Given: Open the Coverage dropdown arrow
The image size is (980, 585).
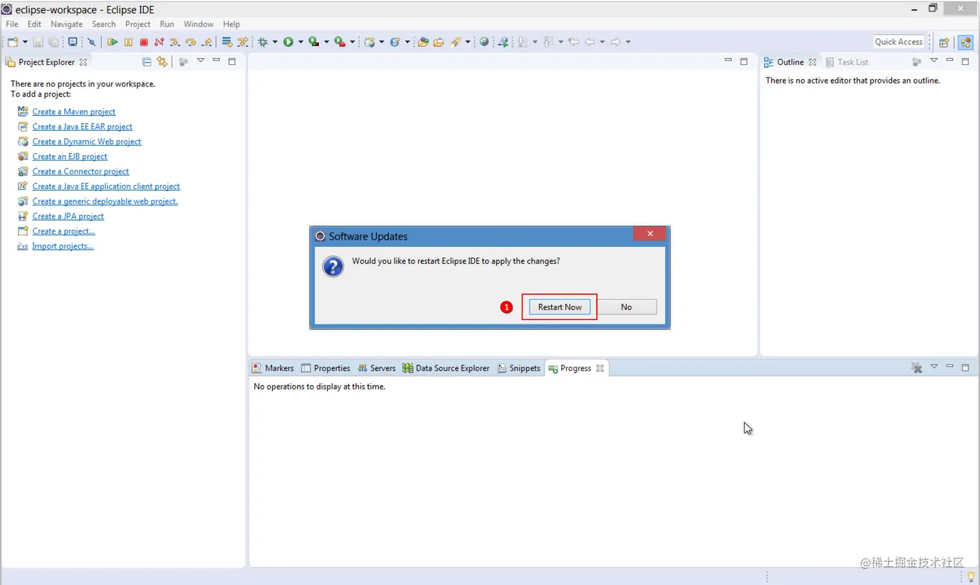Looking at the screenshot, I should click(327, 42).
